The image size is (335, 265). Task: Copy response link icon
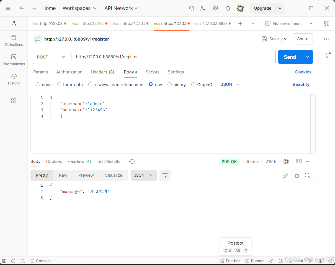tap(285, 175)
